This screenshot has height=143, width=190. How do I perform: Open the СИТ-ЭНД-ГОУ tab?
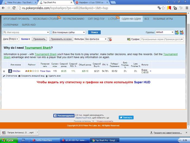click(96, 19)
